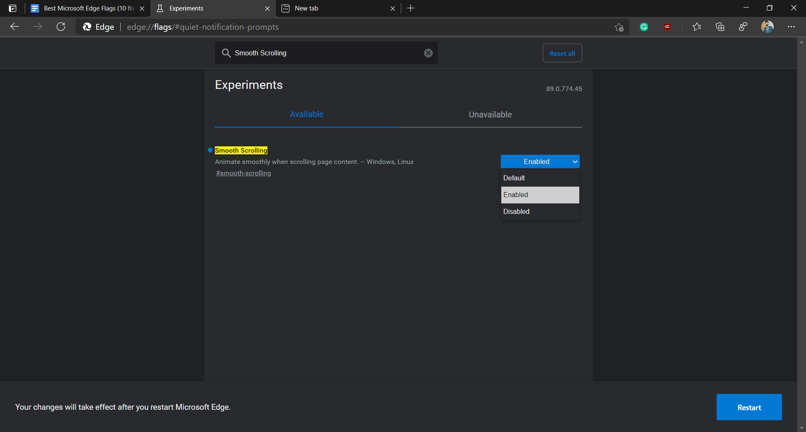Open the uBlock Origin extension
This screenshot has width=806, height=432.
click(667, 26)
